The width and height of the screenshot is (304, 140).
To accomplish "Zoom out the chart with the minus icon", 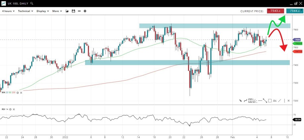I will pos(79,11).
